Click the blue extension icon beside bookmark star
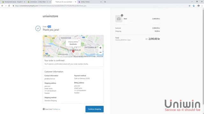The image size is (204, 114). 194,6
